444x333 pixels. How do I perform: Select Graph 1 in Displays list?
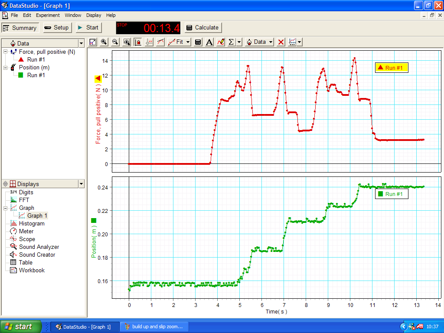pyautogui.click(x=37, y=216)
